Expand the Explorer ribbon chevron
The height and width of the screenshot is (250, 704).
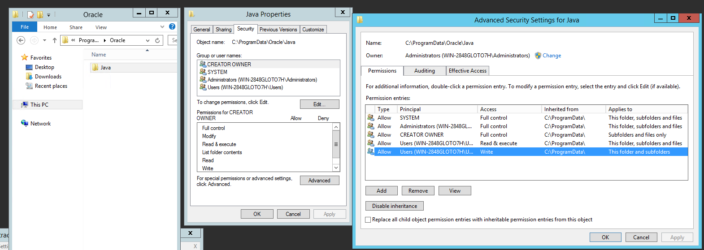click(x=162, y=27)
